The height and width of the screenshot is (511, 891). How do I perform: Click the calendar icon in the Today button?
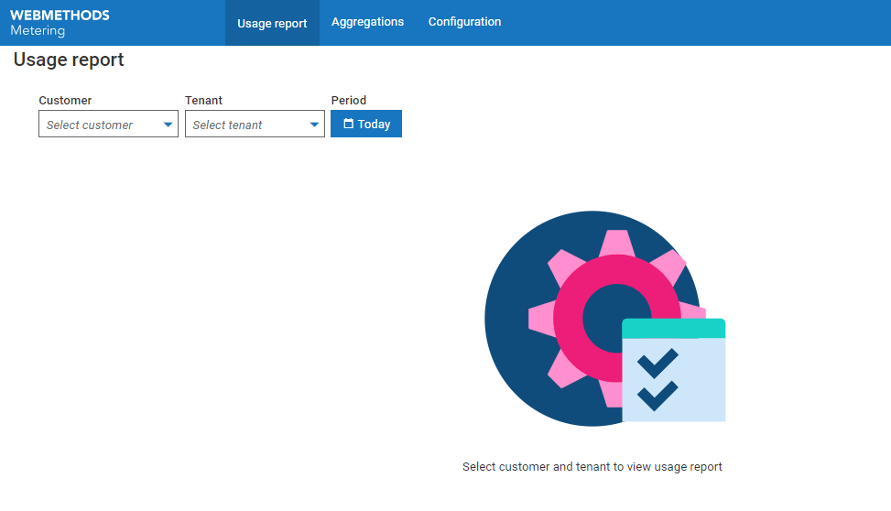(x=348, y=125)
